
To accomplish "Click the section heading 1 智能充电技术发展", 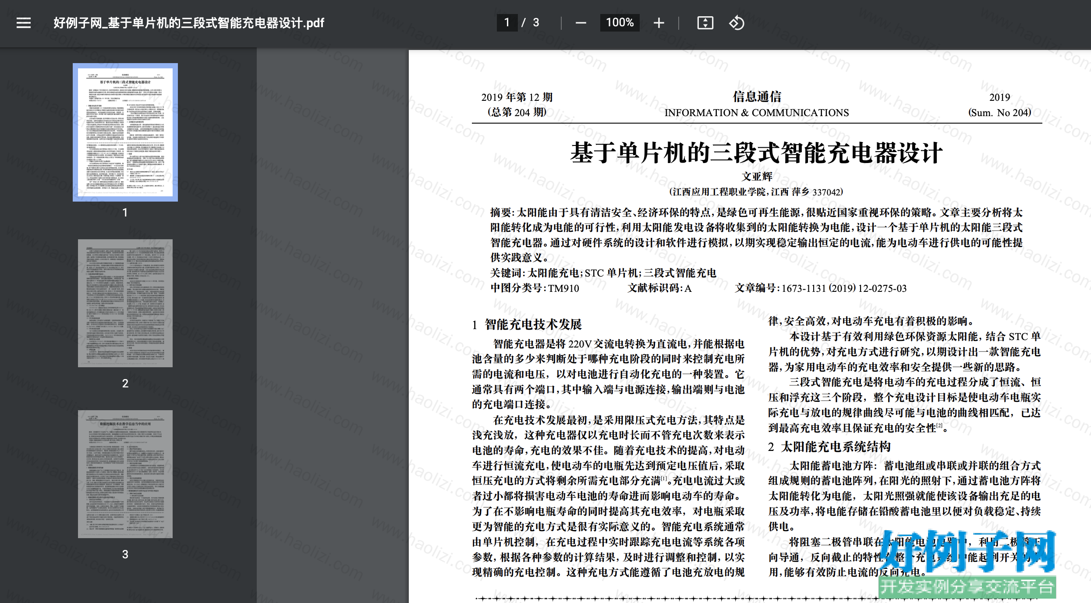I will click(527, 324).
